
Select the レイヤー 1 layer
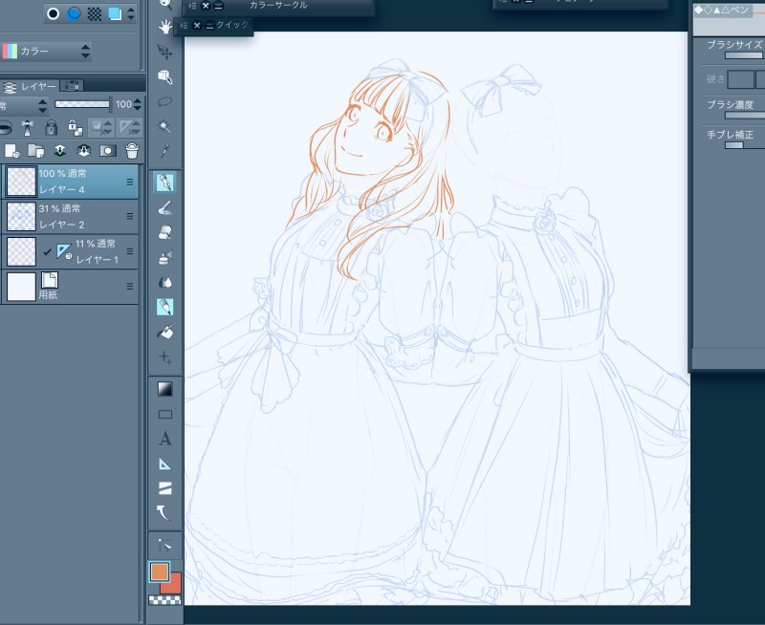(70, 251)
